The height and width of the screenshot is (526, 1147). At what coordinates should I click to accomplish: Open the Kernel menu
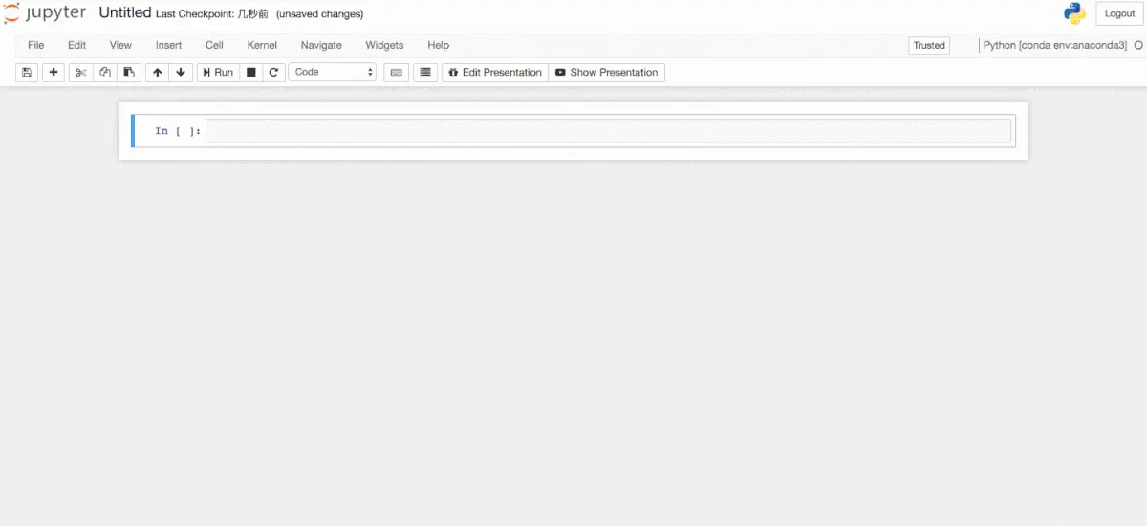tap(262, 45)
